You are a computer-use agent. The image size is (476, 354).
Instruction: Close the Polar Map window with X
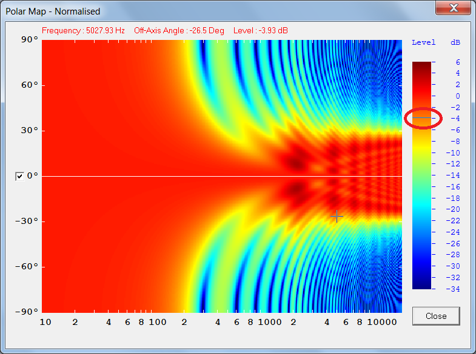coord(454,8)
